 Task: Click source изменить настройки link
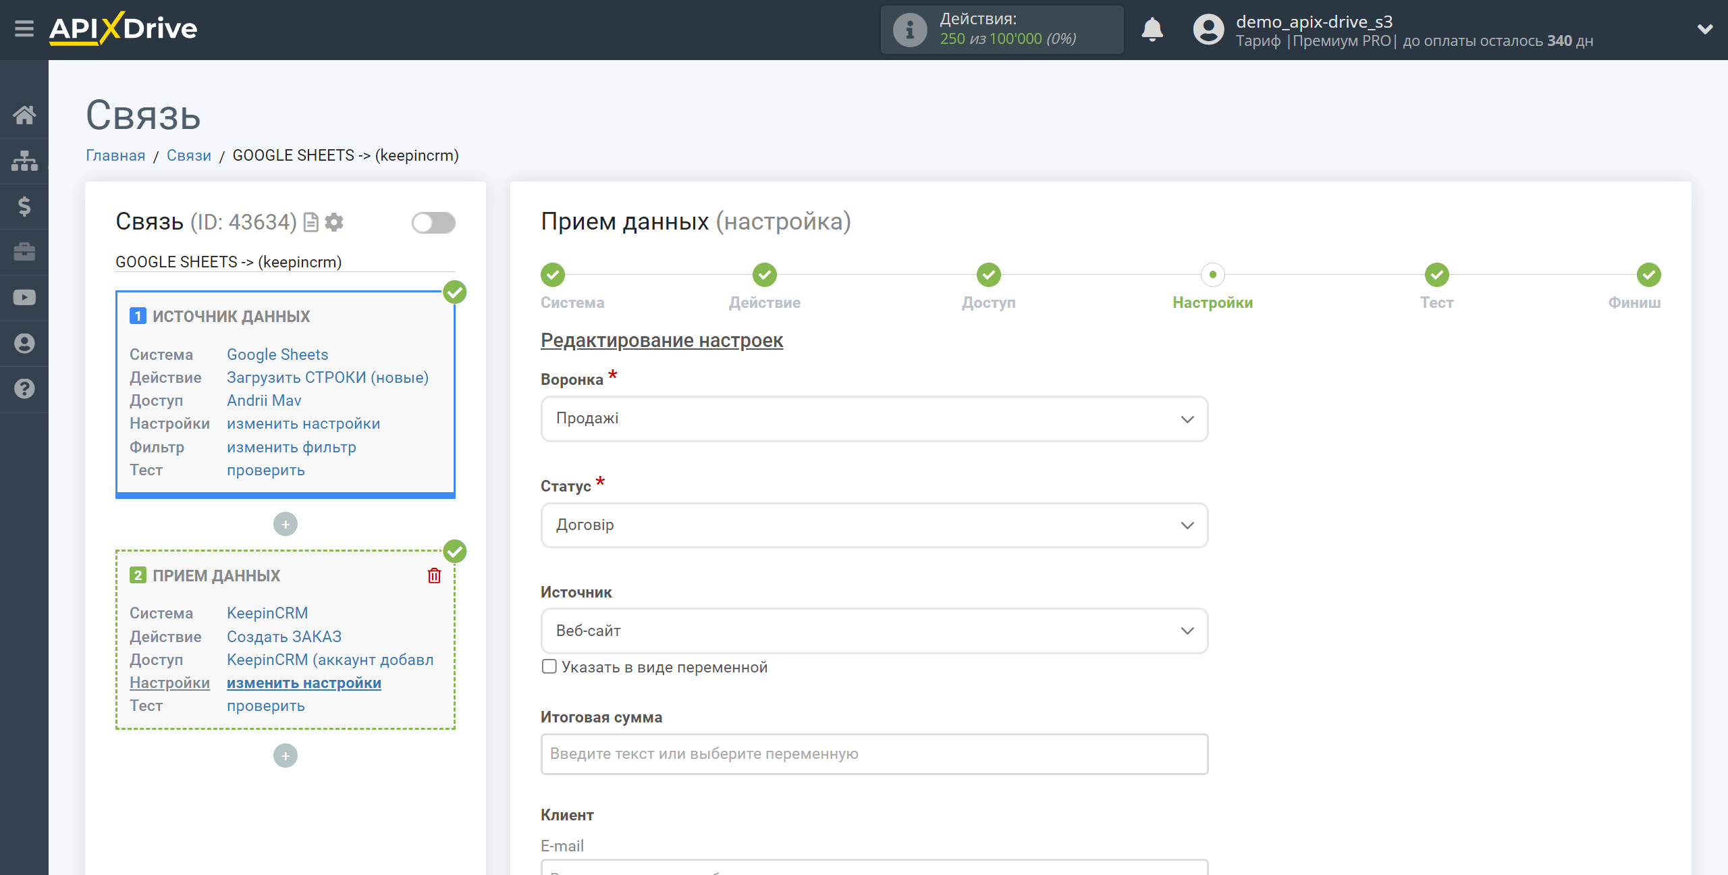point(304,423)
